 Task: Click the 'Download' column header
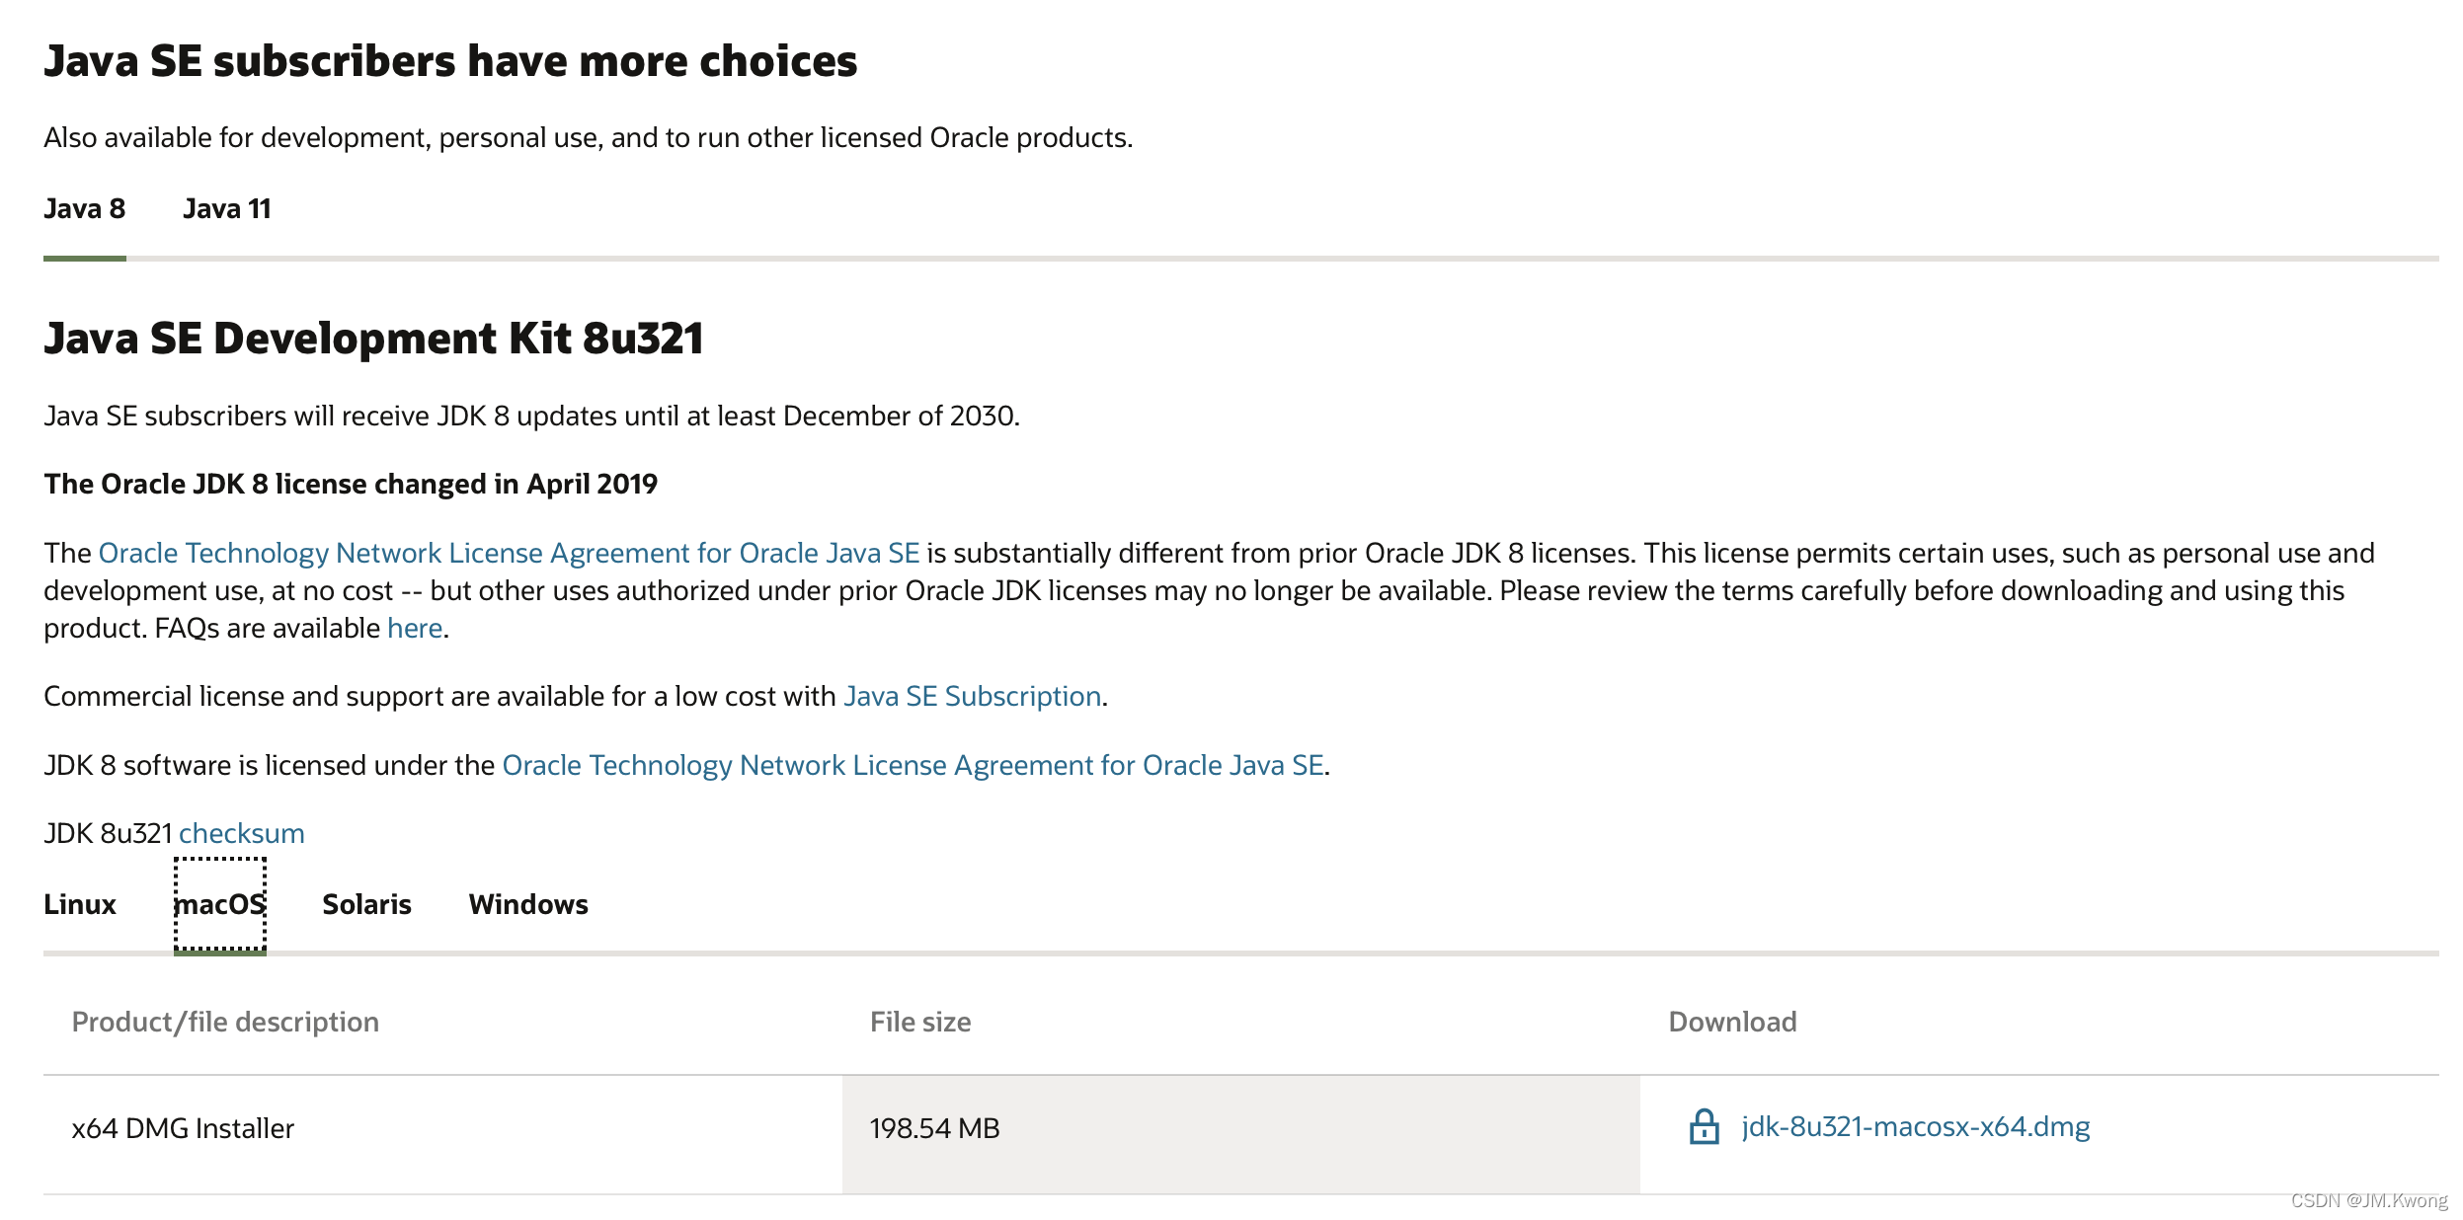[1731, 1022]
